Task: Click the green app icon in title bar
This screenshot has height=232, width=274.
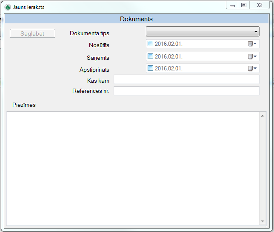Action: point(8,7)
